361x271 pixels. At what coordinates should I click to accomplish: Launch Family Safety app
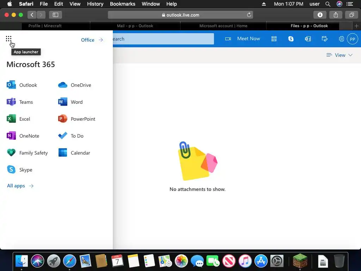(27, 153)
